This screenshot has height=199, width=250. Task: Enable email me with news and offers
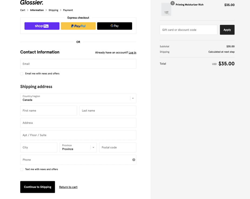click(x=22, y=74)
